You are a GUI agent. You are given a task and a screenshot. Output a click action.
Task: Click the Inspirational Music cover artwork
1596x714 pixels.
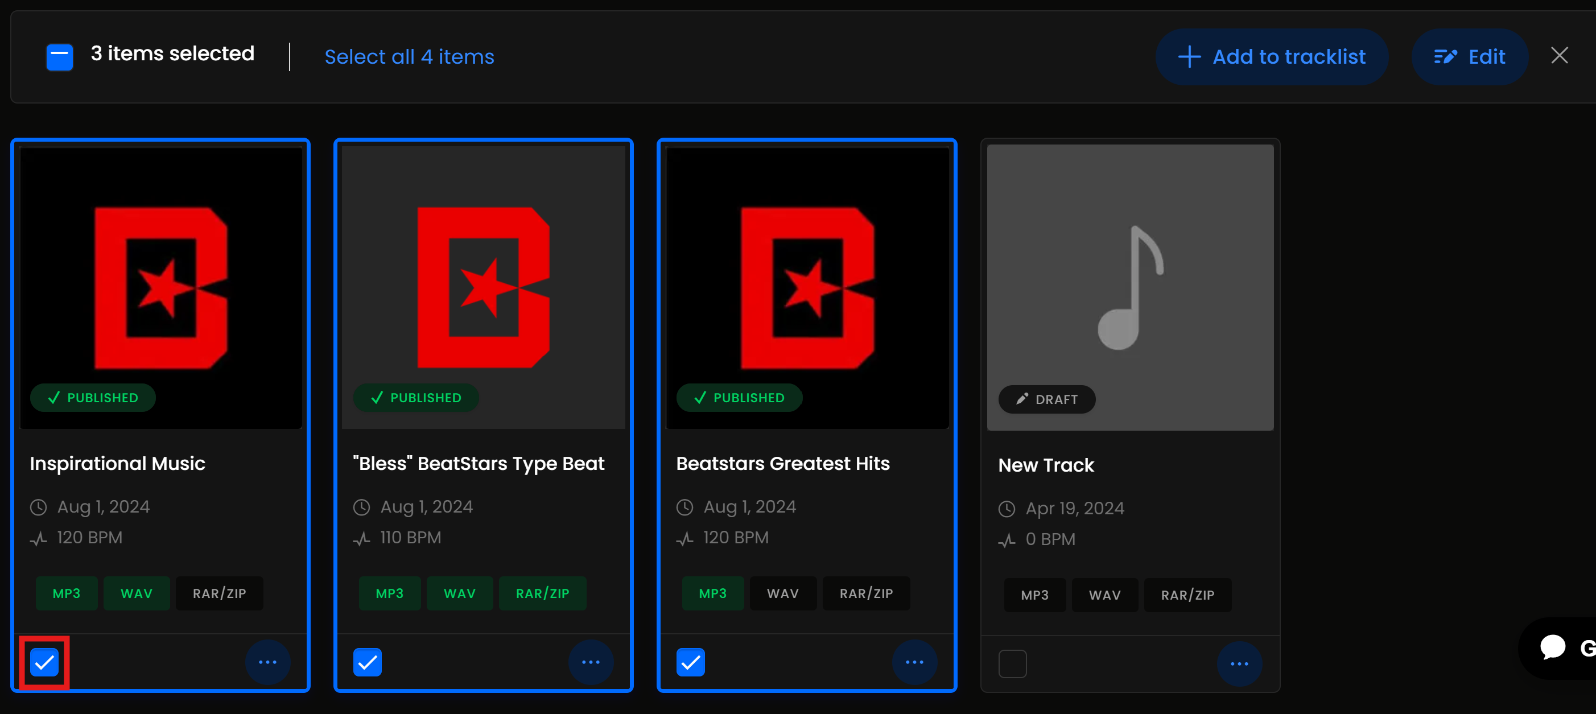160,287
